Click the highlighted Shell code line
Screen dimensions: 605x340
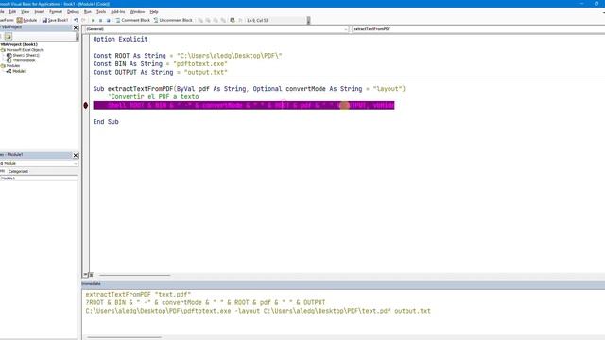[x=244, y=105]
